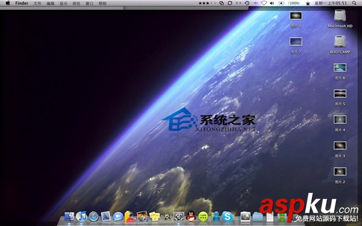362x226 pixels.
Task: Open Safari from the Dock
Action: tap(94, 217)
